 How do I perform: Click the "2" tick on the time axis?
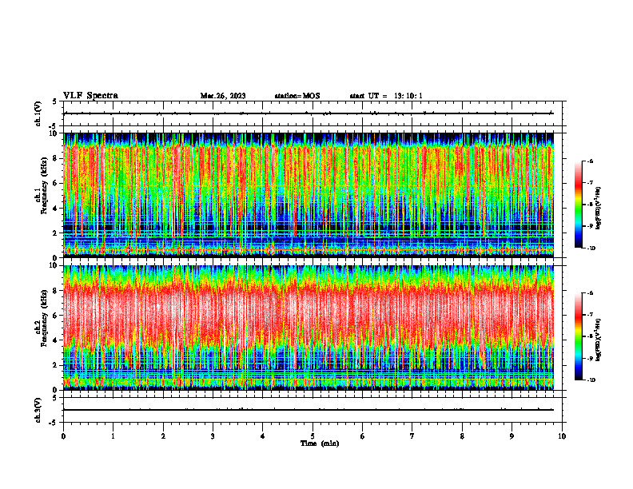[163, 436]
